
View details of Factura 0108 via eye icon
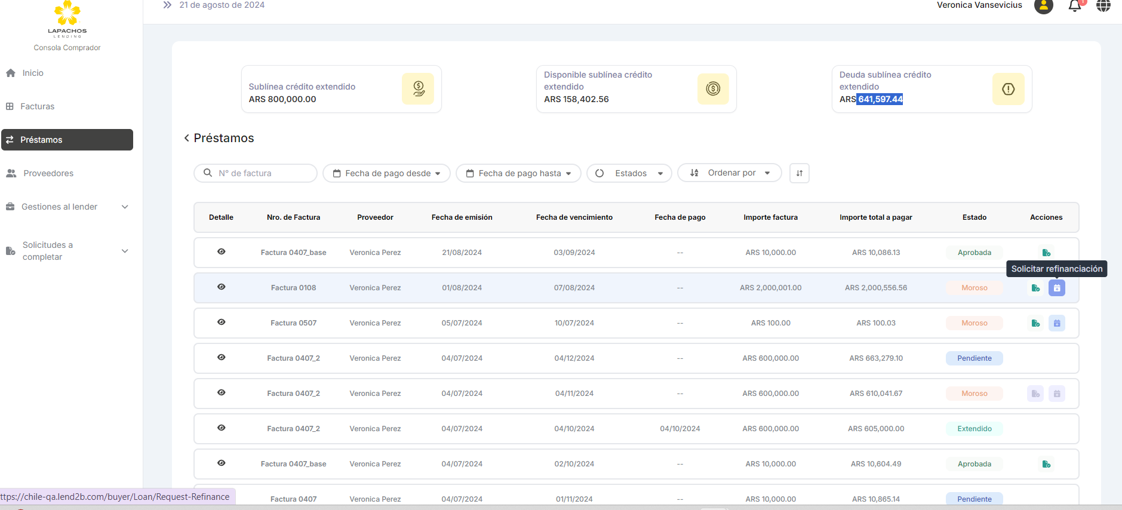[x=221, y=287]
